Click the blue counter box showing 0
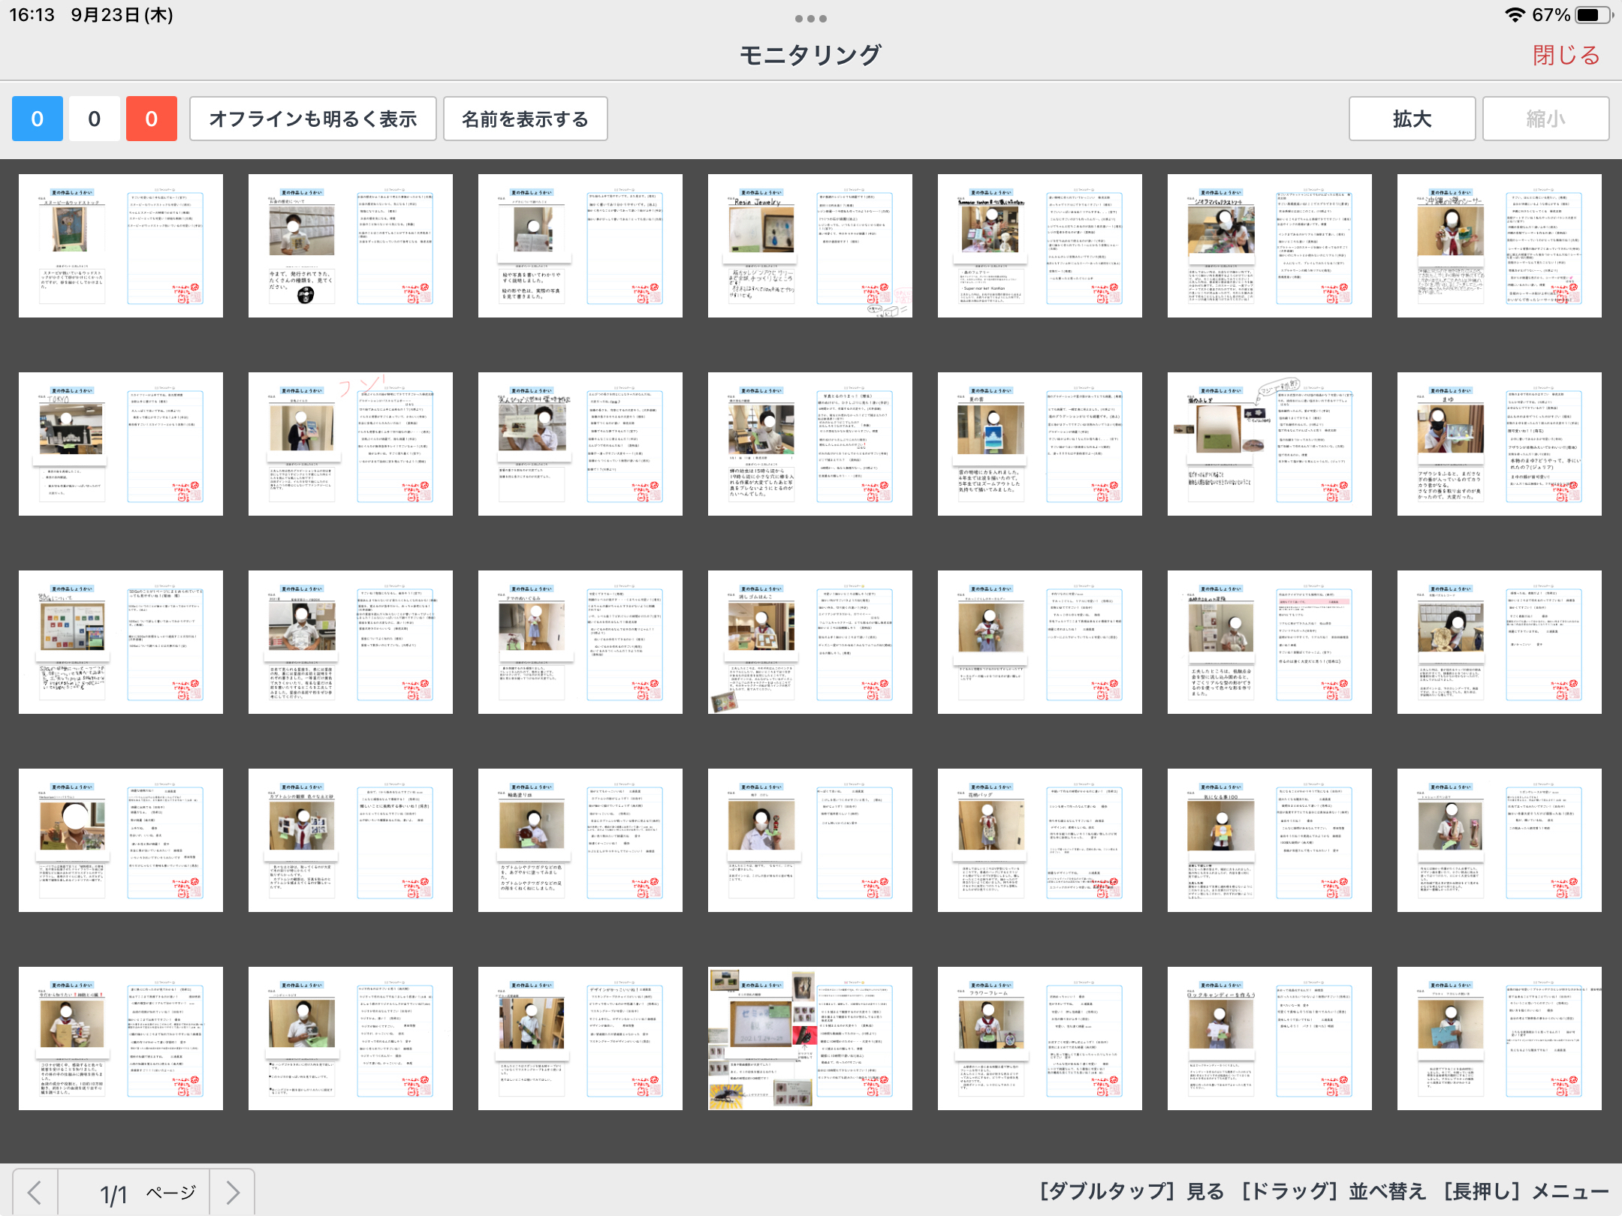The width and height of the screenshot is (1622, 1216). pos(37,119)
